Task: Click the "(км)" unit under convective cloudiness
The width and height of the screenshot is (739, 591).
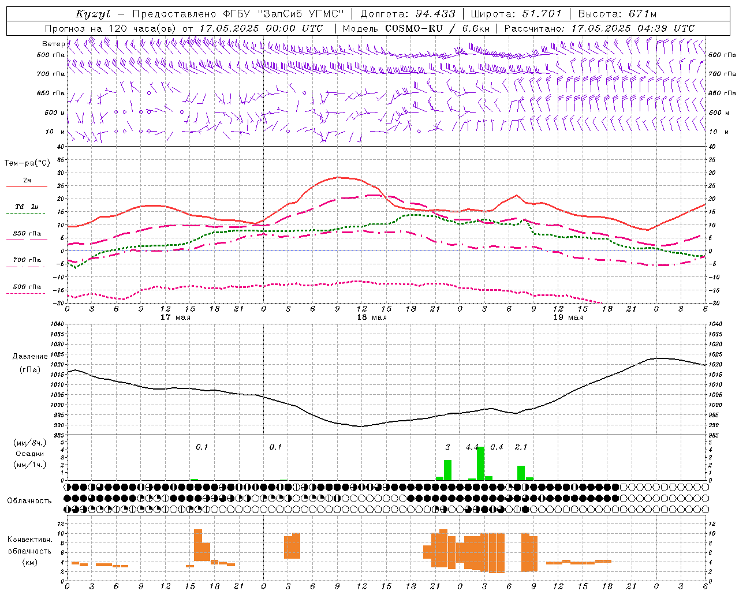Action: point(30,562)
